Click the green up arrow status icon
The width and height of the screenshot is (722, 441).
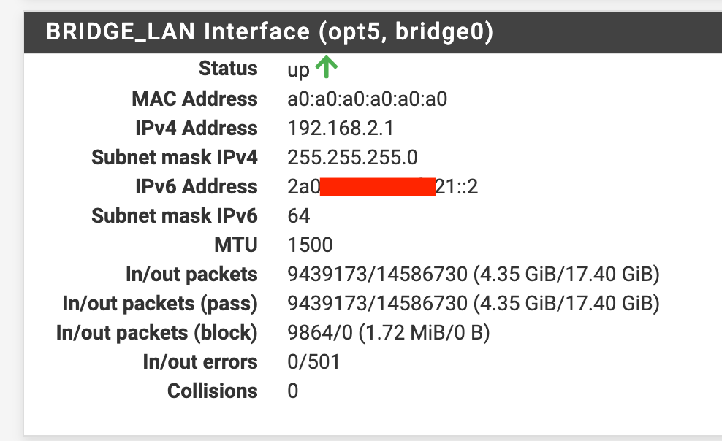327,67
